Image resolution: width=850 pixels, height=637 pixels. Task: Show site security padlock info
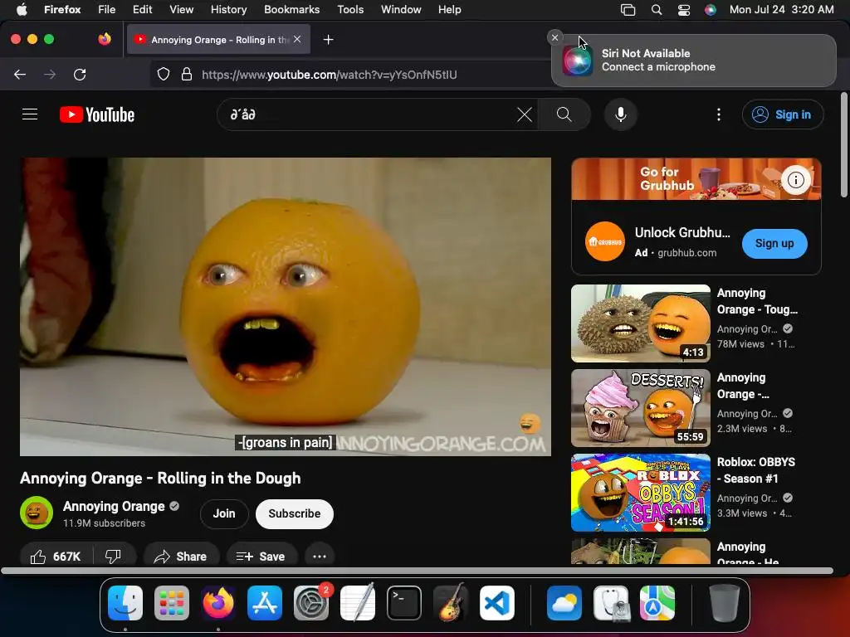tap(187, 74)
